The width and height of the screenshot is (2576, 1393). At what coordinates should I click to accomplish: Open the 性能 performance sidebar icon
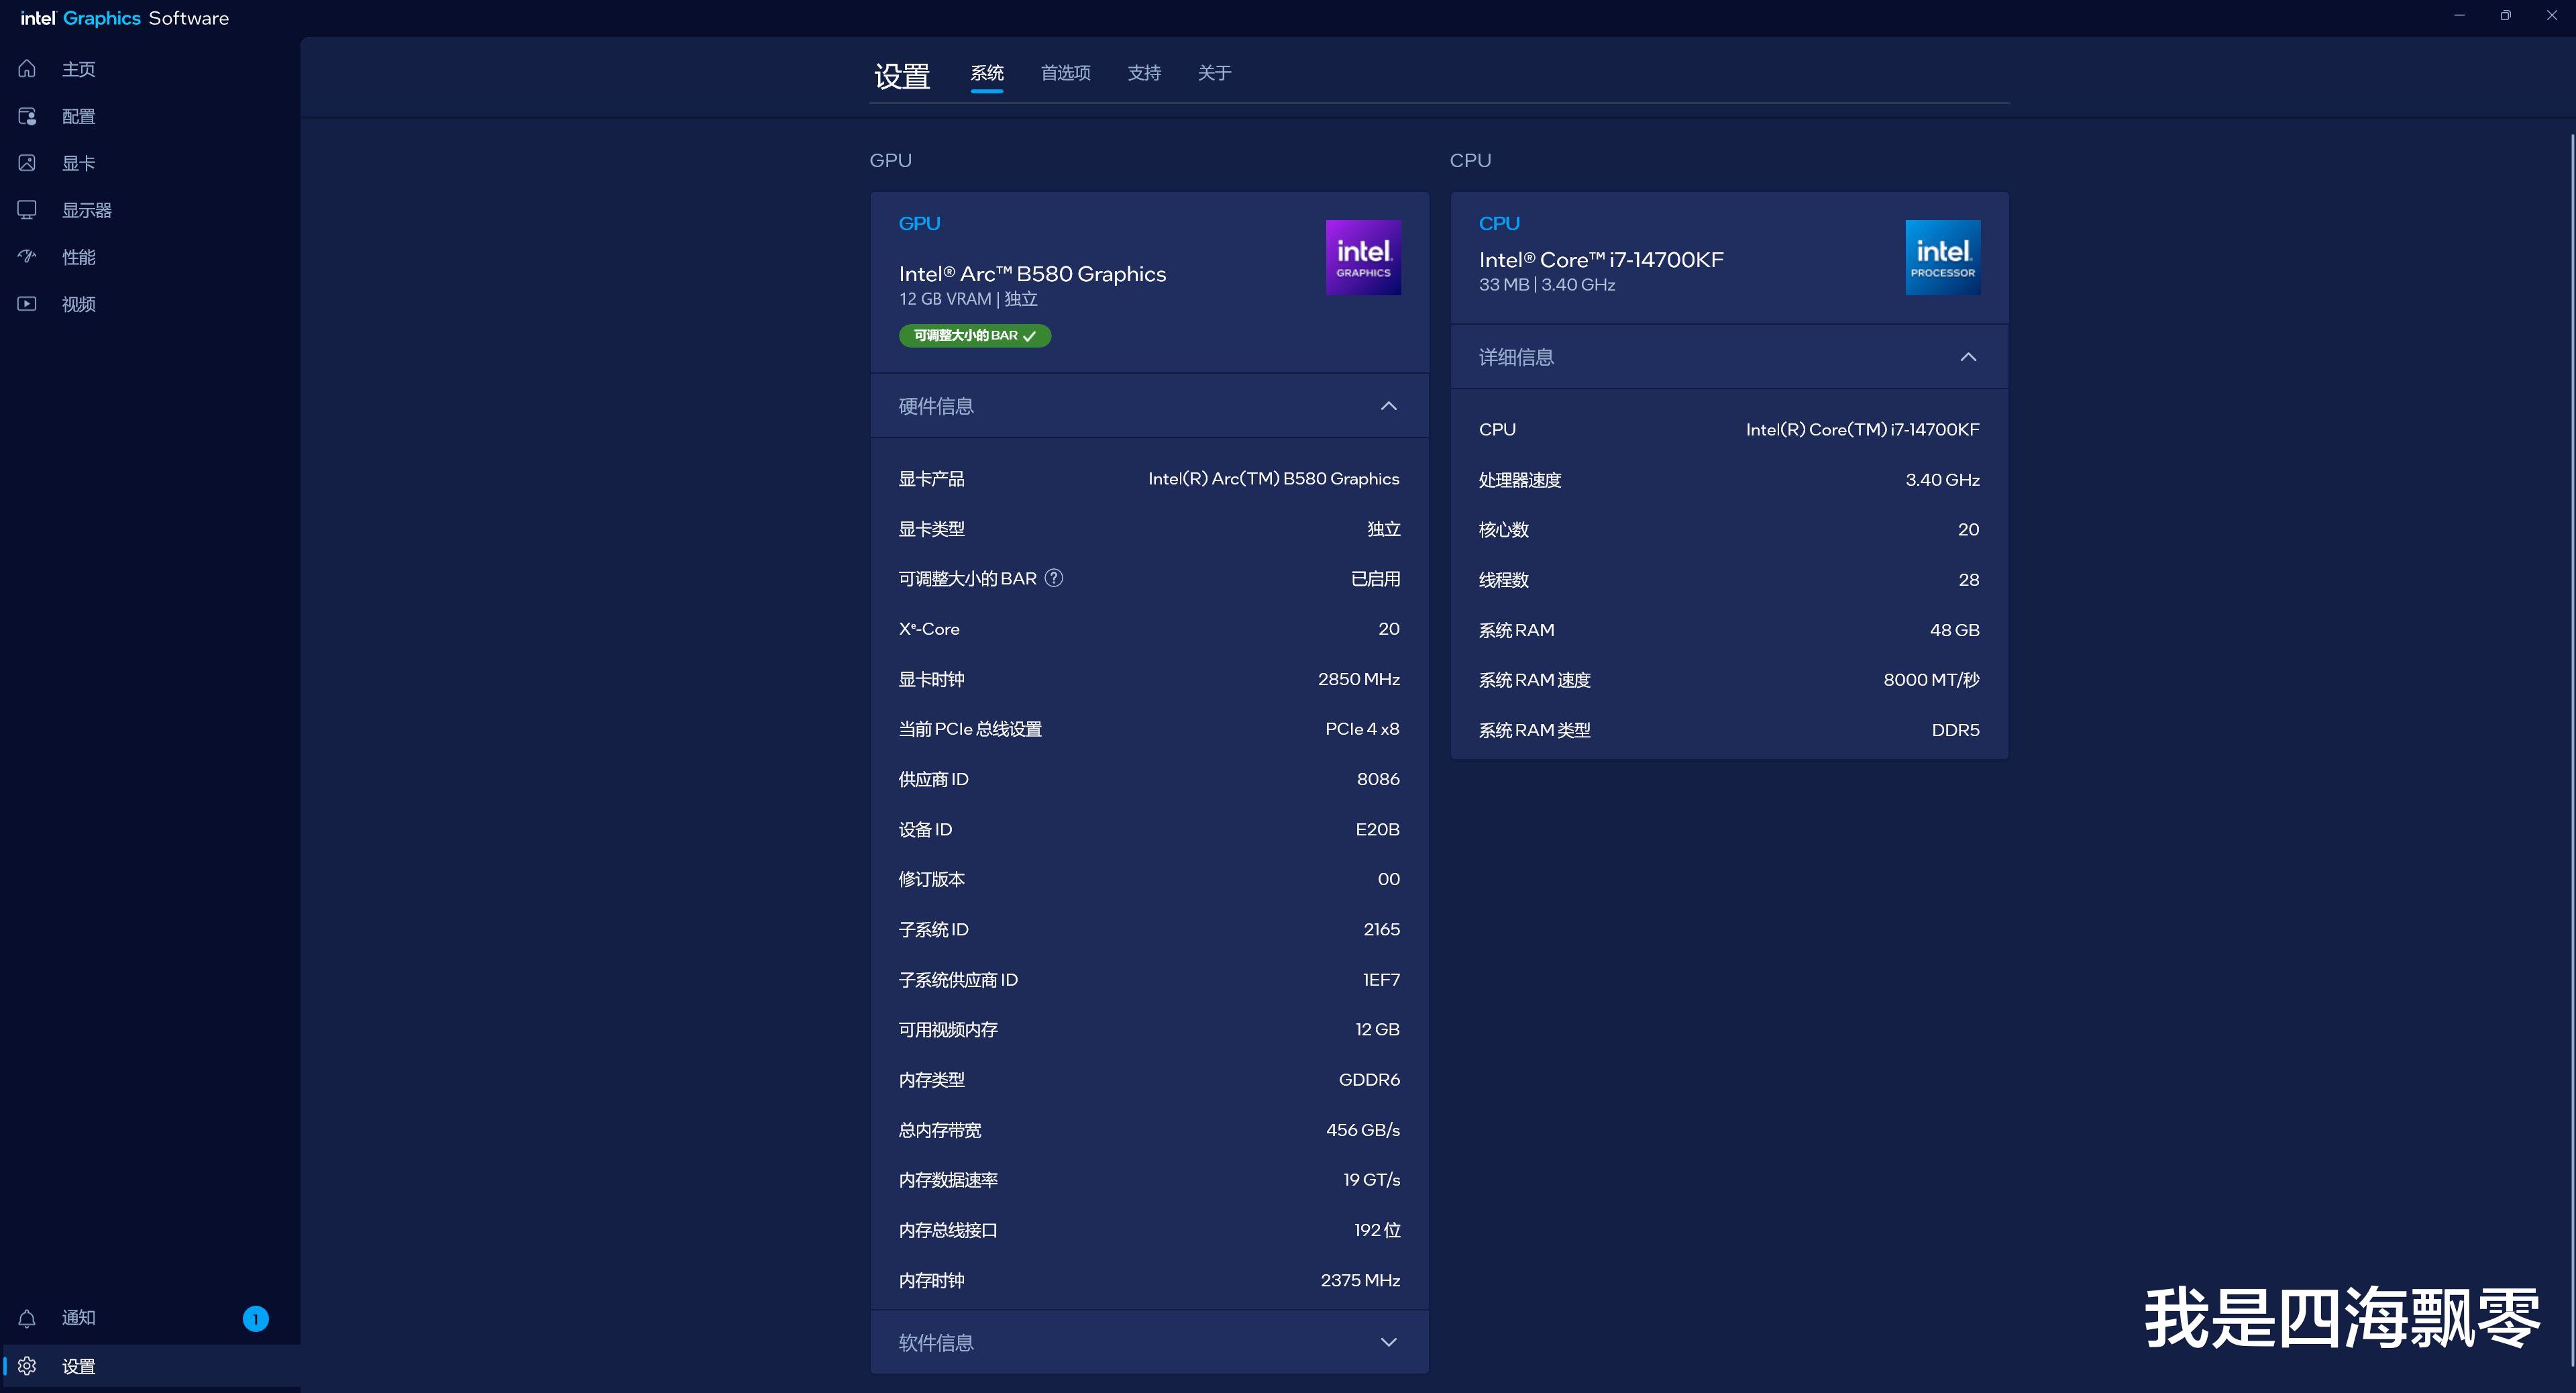pyautogui.click(x=27, y=257)
